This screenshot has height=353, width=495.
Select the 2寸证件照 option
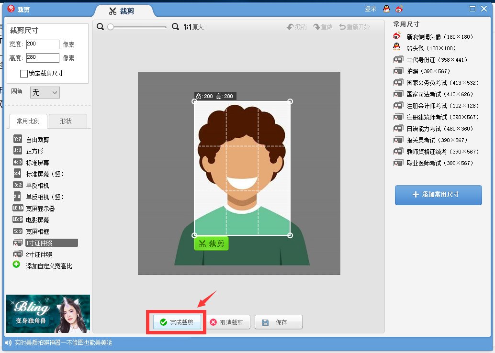pos(33,254)
